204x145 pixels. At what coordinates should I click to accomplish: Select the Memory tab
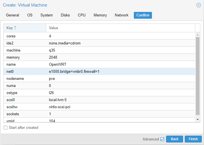tap(100, 15)
